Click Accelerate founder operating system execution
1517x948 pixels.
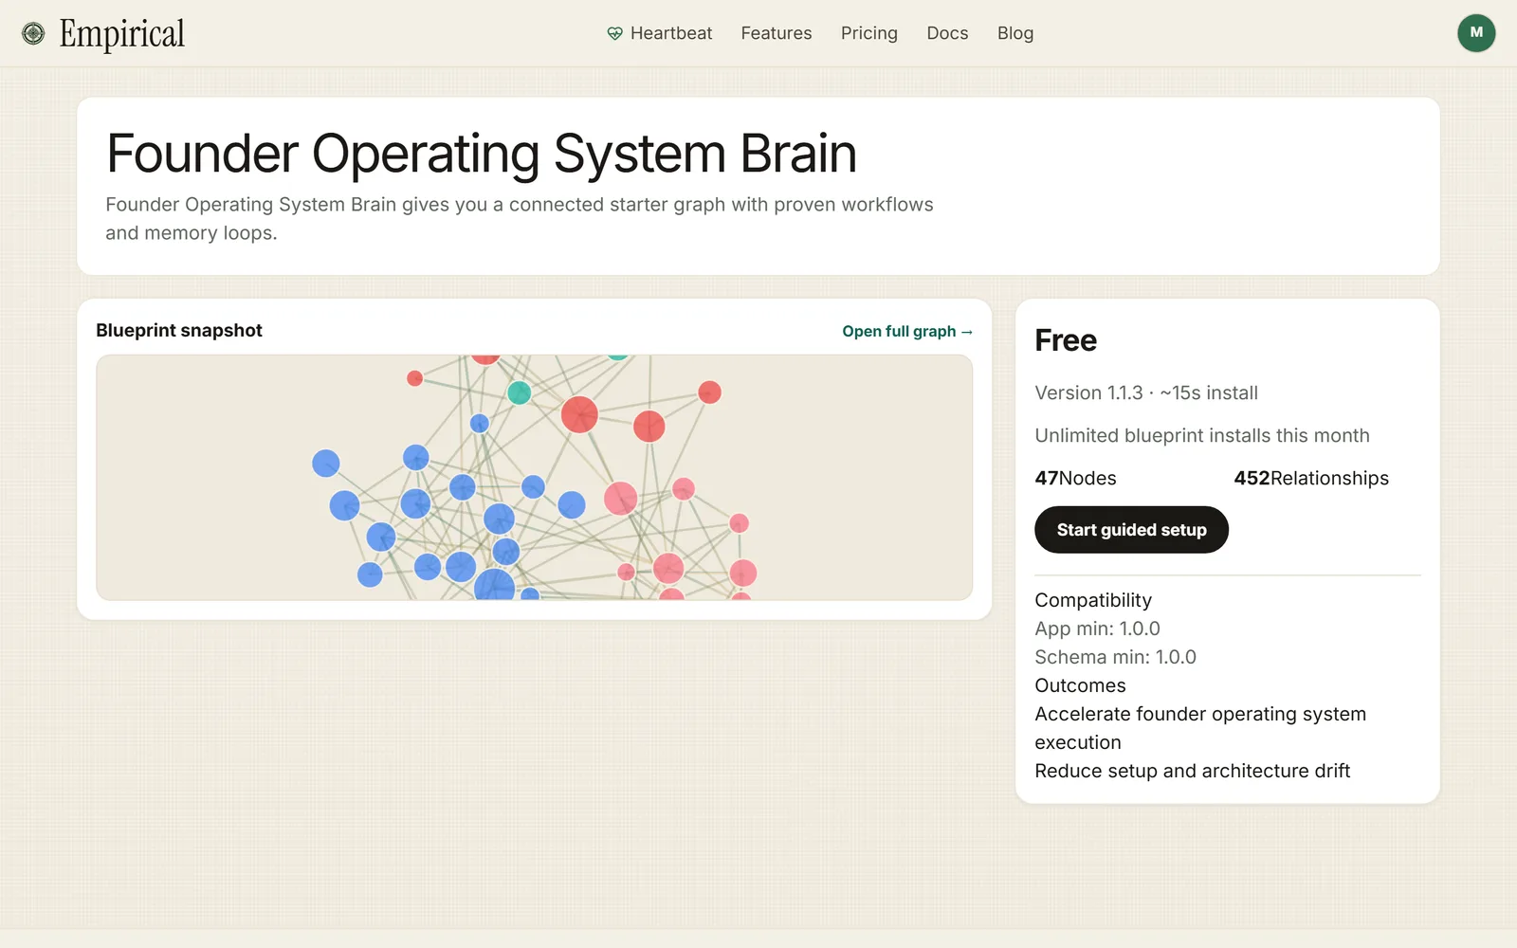point(1200,728)
